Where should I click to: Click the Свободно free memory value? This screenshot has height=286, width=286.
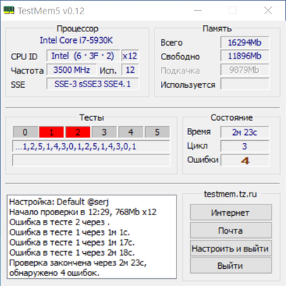(x=245, y=56)
